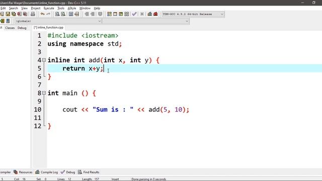
Task: Click the blue book bookmark icon
Action: pos(8,21)
